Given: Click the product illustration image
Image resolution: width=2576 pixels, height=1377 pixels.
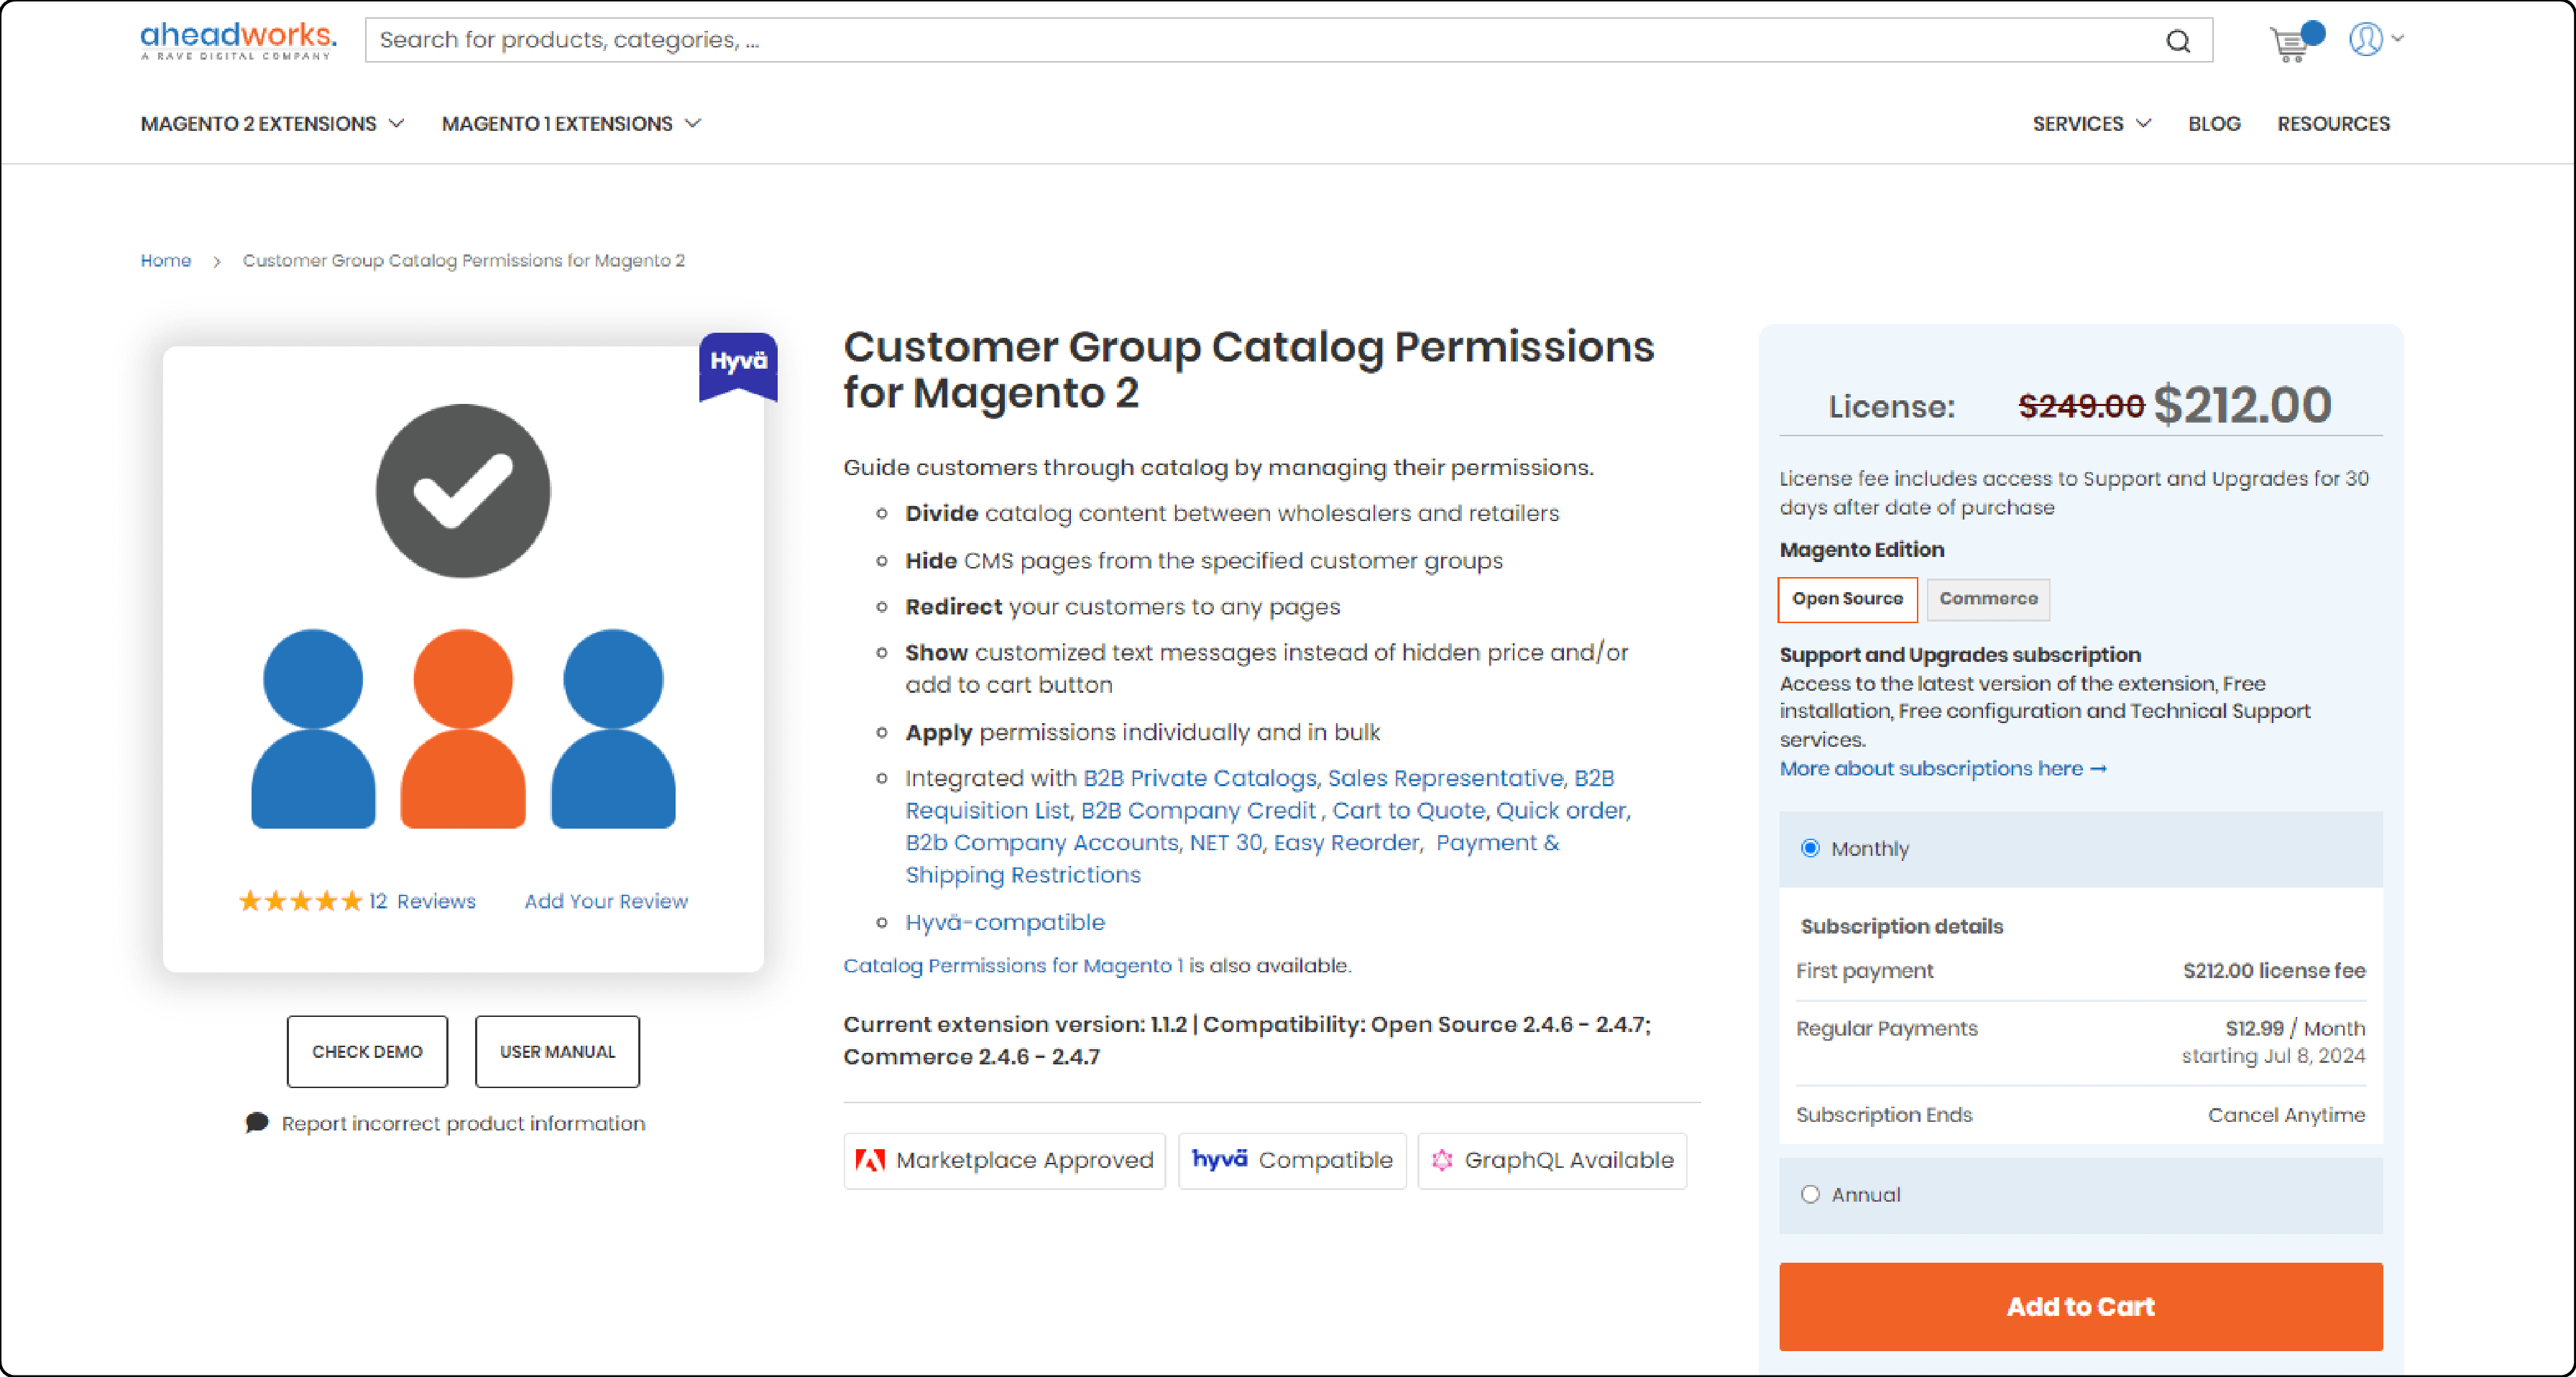Looking at the screenshot, I should [x=463, y=616].
